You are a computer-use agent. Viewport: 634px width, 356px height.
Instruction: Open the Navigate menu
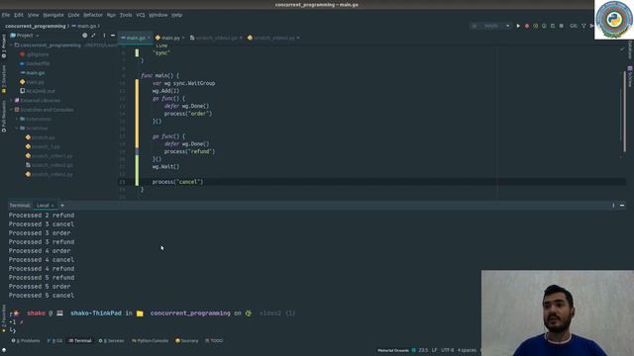click(x=53, y=15)
